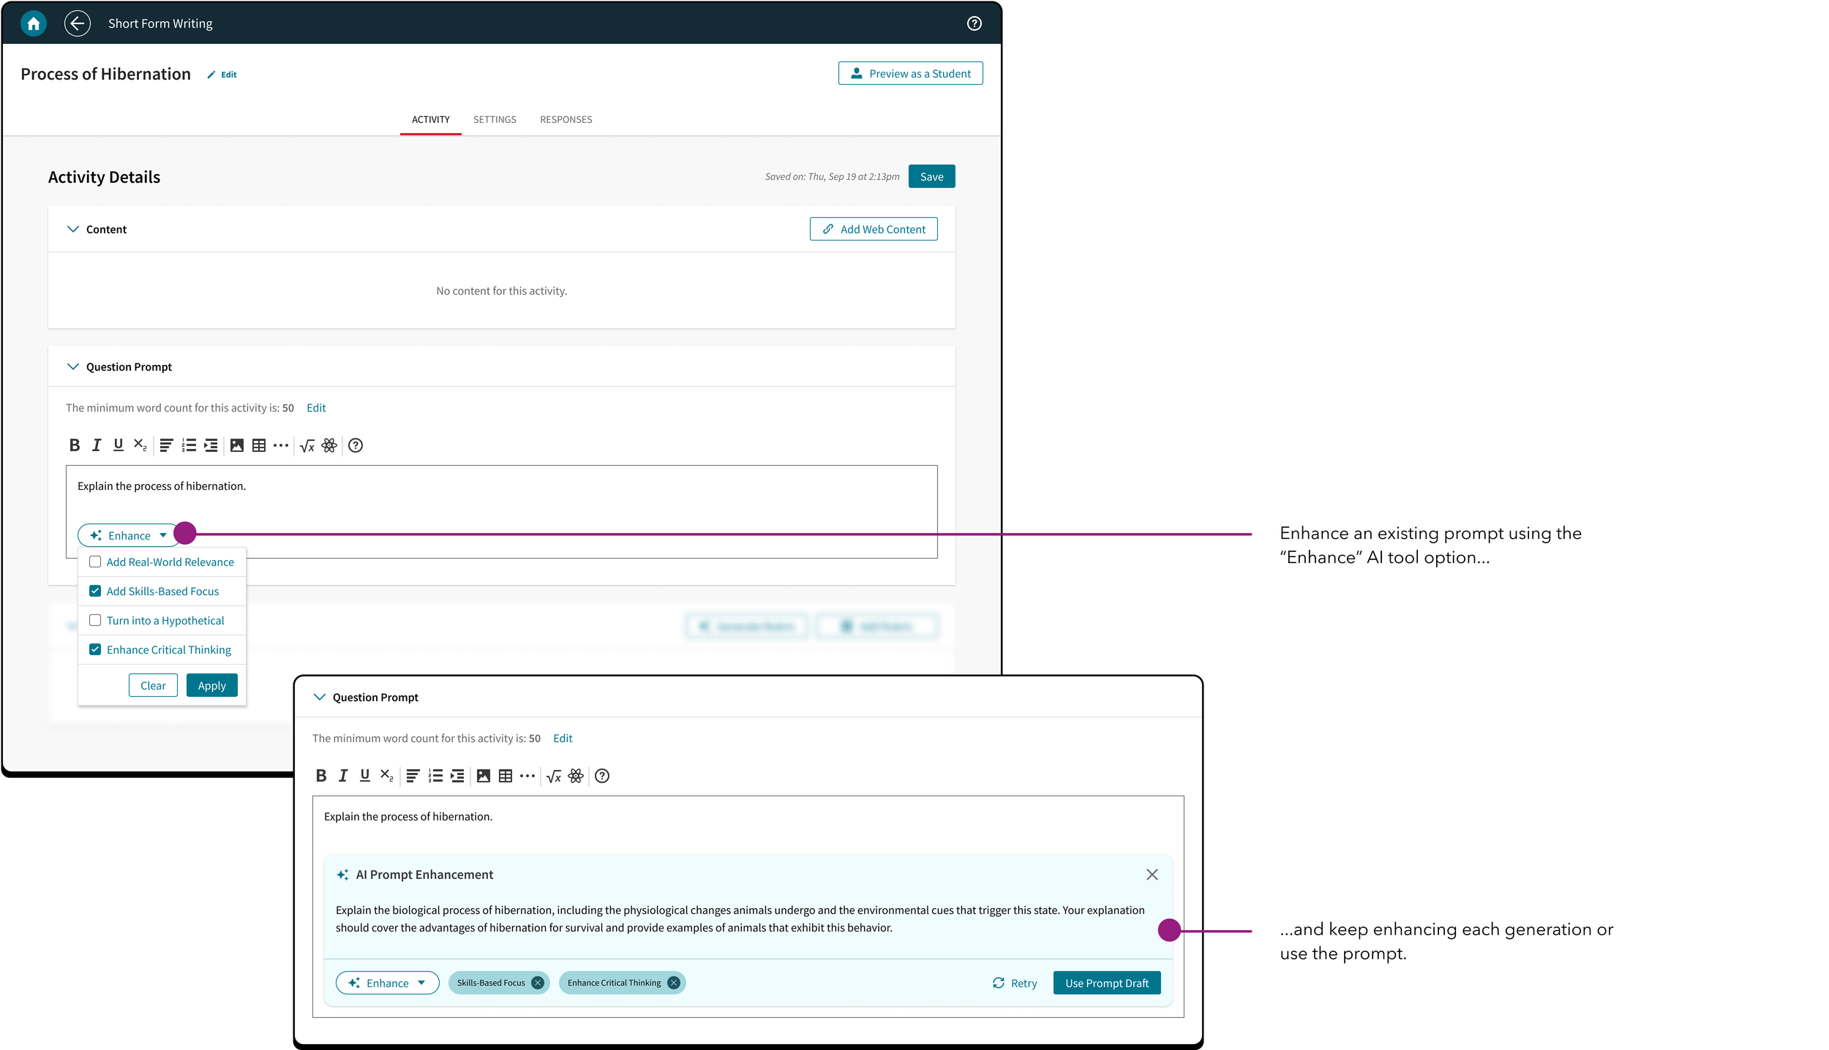Click the home icon in header
The height and width of the screenshot is (1050, 1829).
point(33,23)
